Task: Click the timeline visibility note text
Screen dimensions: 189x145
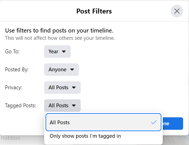Action: coord(60,38)
